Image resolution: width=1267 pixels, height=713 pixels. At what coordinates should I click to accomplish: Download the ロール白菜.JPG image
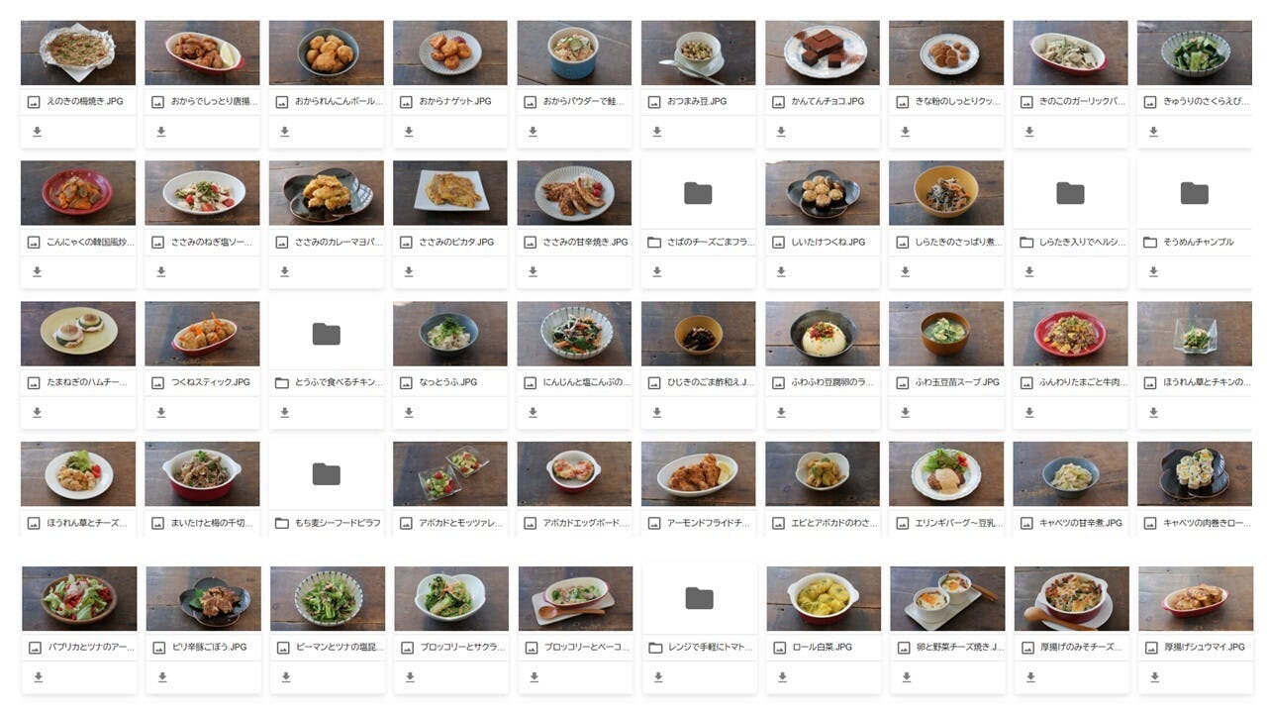click(x=782, y=677)
